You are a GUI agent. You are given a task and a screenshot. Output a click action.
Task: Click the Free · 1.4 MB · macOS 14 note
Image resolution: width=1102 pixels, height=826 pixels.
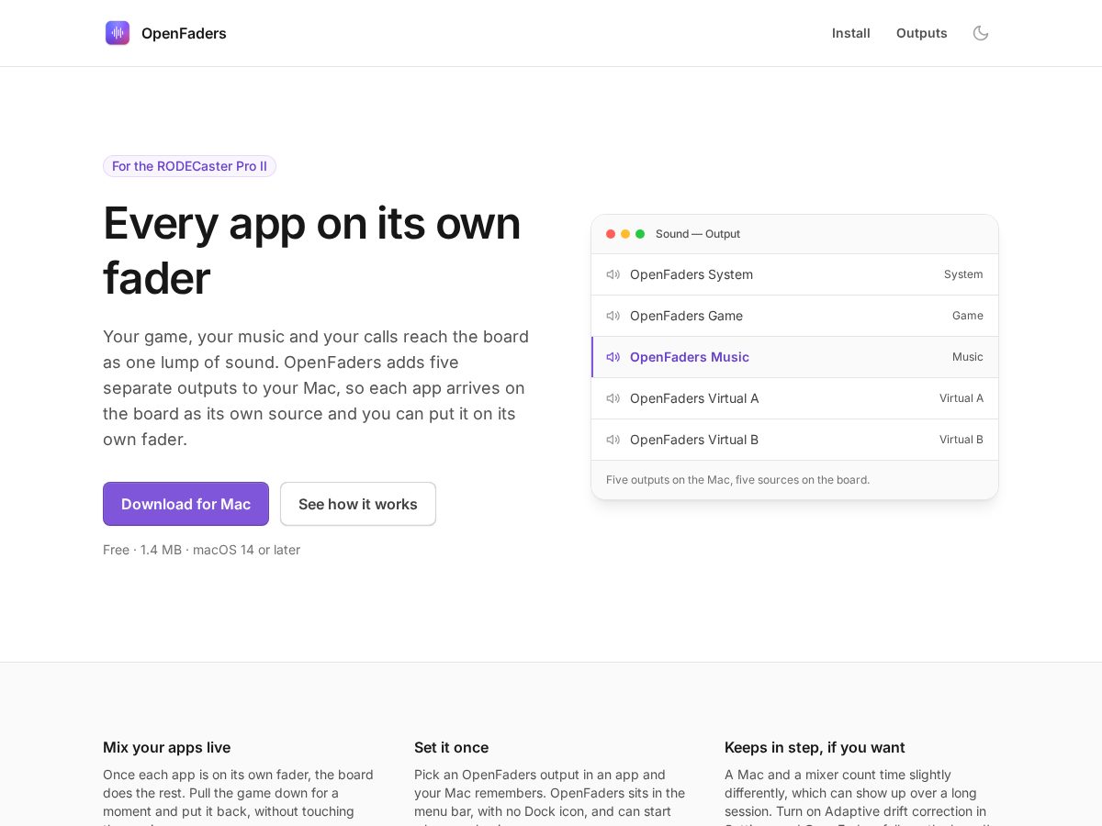[201, 550]
